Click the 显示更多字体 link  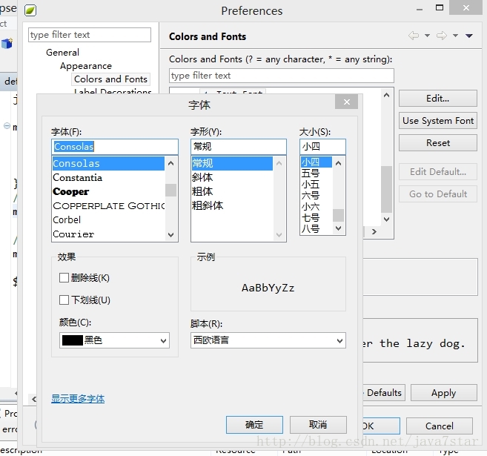(x=78, y=398)
